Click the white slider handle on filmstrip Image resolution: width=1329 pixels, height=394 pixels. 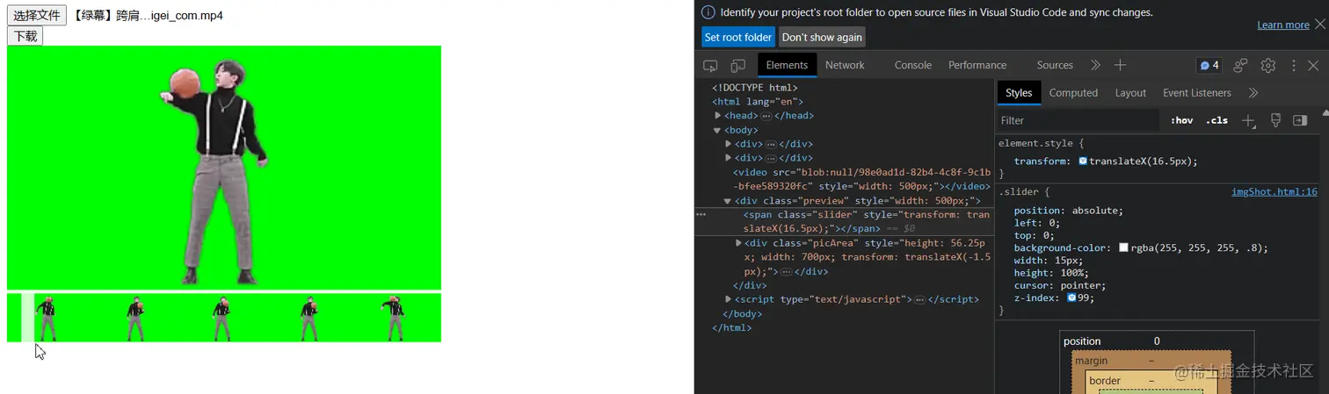coord(27,318)
